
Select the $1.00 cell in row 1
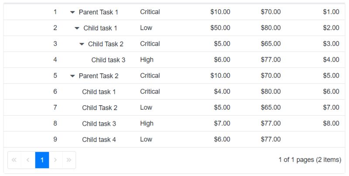point(331,12)
